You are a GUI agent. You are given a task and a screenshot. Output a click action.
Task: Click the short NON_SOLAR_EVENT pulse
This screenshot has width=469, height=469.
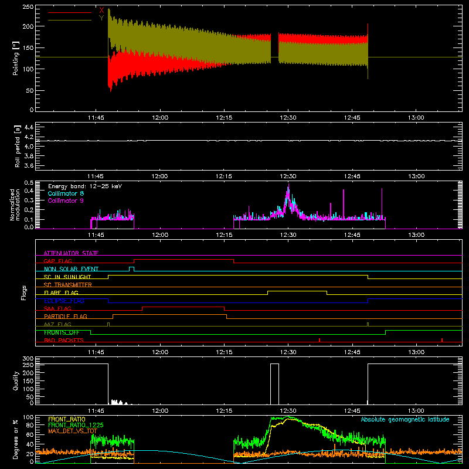click(x=131, y=269)
